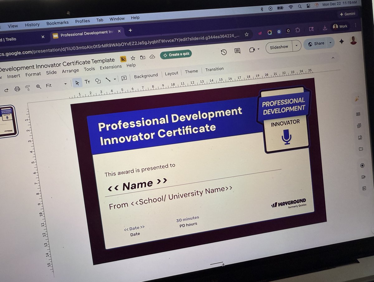The image size is (374, 282).
Task: Select the Text box tool
Action: pyautogui.click(x=87, y=82)
